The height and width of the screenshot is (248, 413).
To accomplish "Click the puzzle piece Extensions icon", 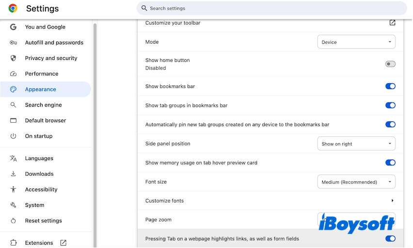I will coord(13,243).
